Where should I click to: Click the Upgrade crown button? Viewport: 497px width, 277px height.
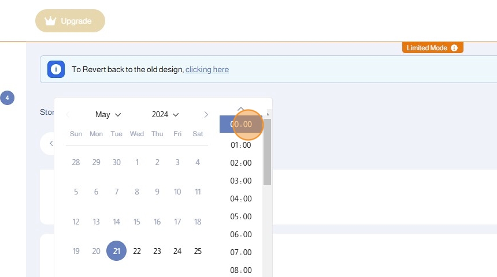pos(70,21)
